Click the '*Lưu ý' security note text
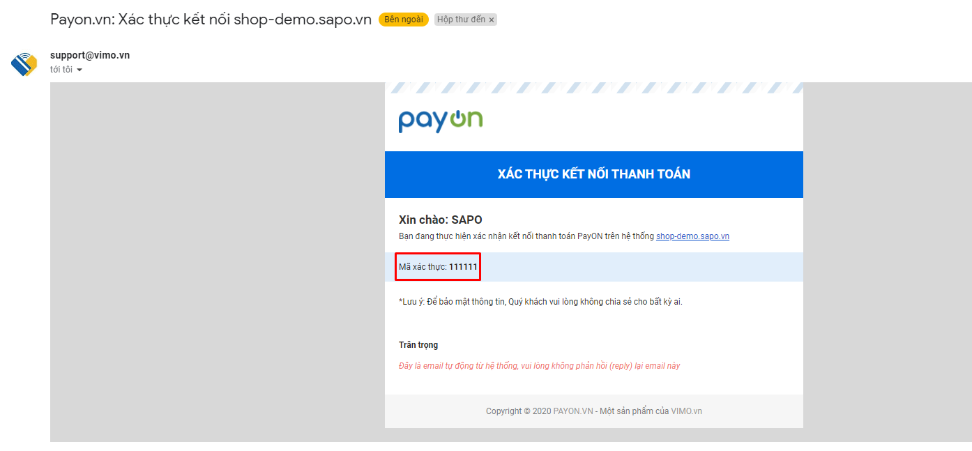972x451 pixels. pos(540,302)
